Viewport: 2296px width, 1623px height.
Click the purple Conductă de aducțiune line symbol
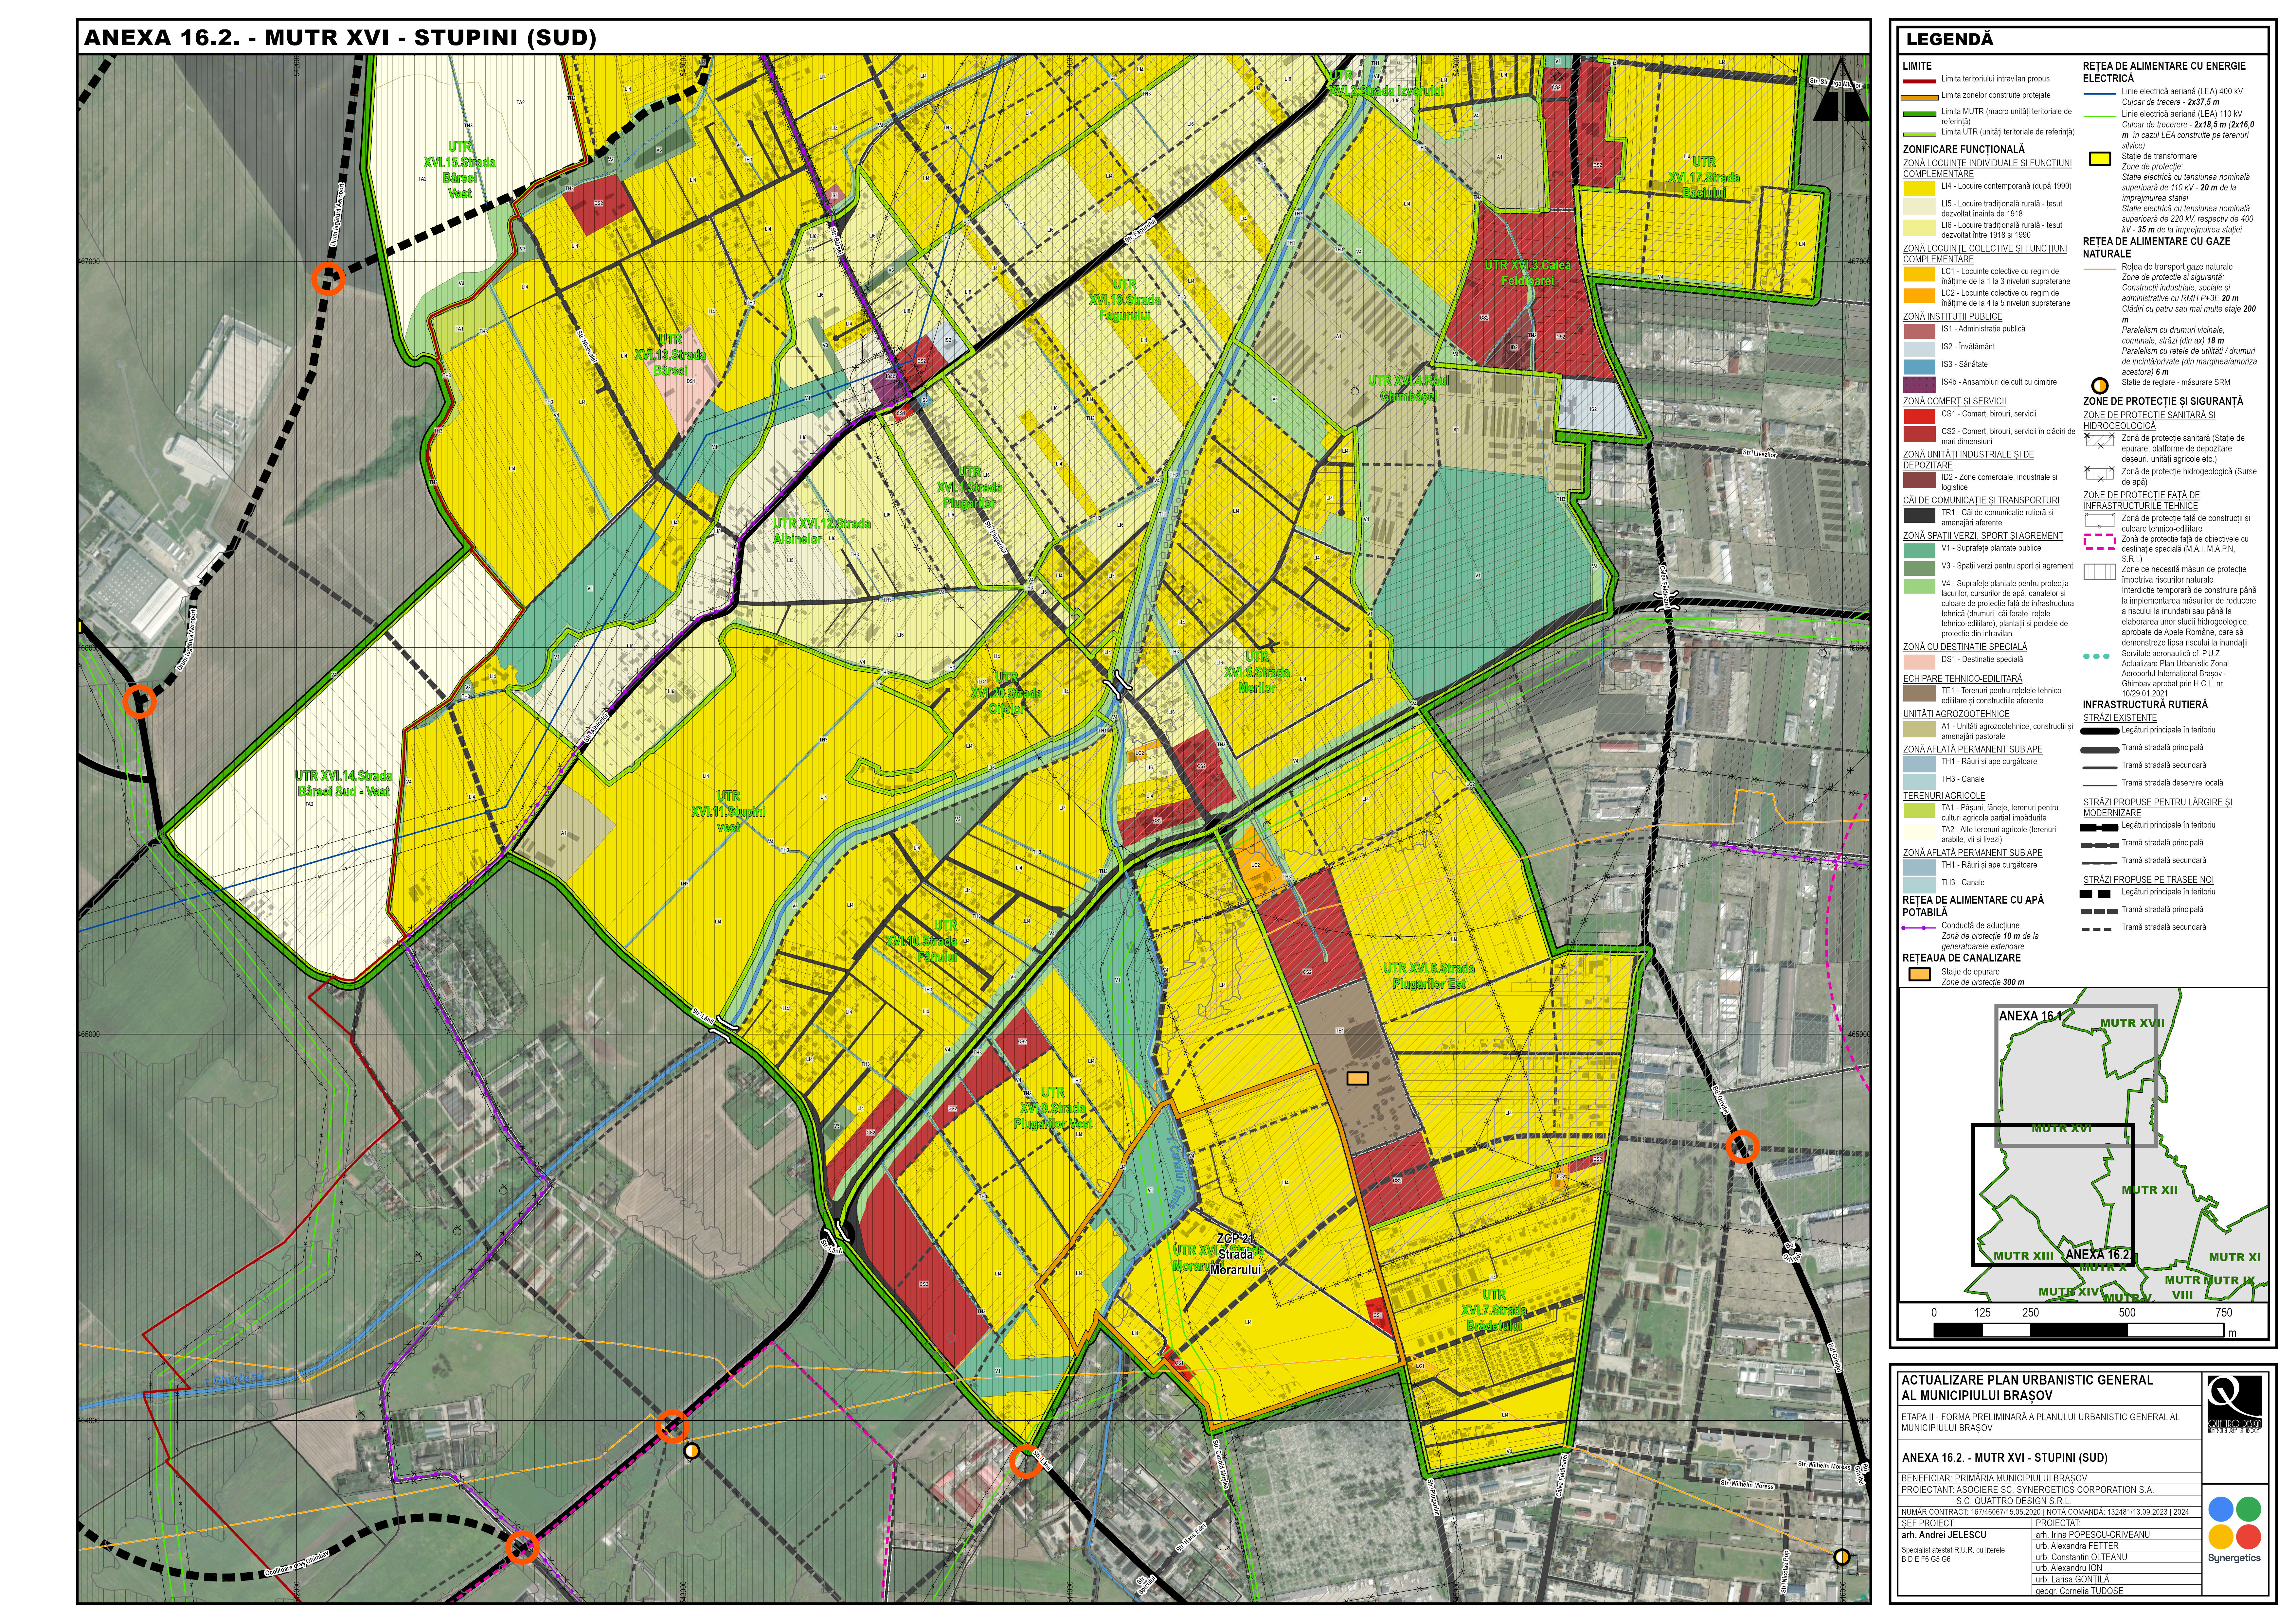coord(1919,928)
